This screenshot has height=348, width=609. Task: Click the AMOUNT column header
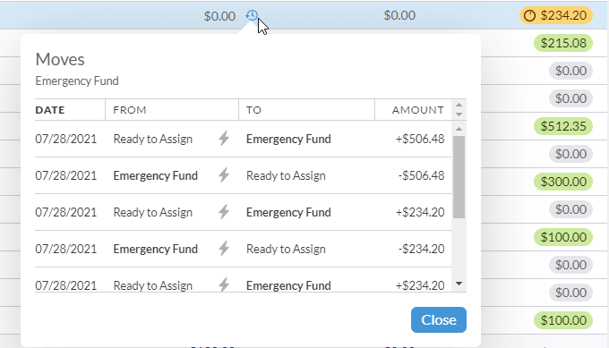417,110
